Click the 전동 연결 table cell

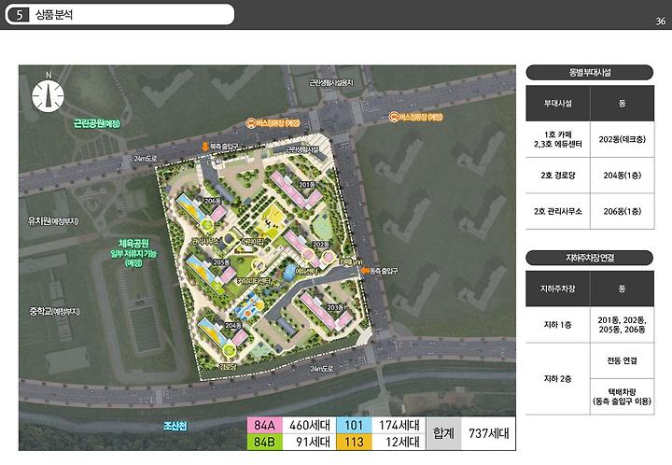(x=623, y=360)
